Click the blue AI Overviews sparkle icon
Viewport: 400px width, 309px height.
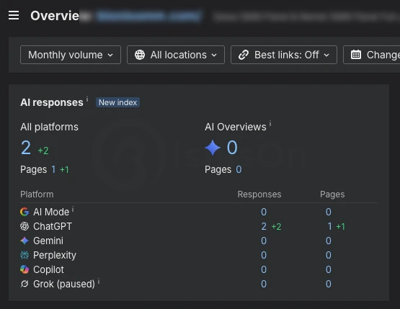(x=213, y=148)
